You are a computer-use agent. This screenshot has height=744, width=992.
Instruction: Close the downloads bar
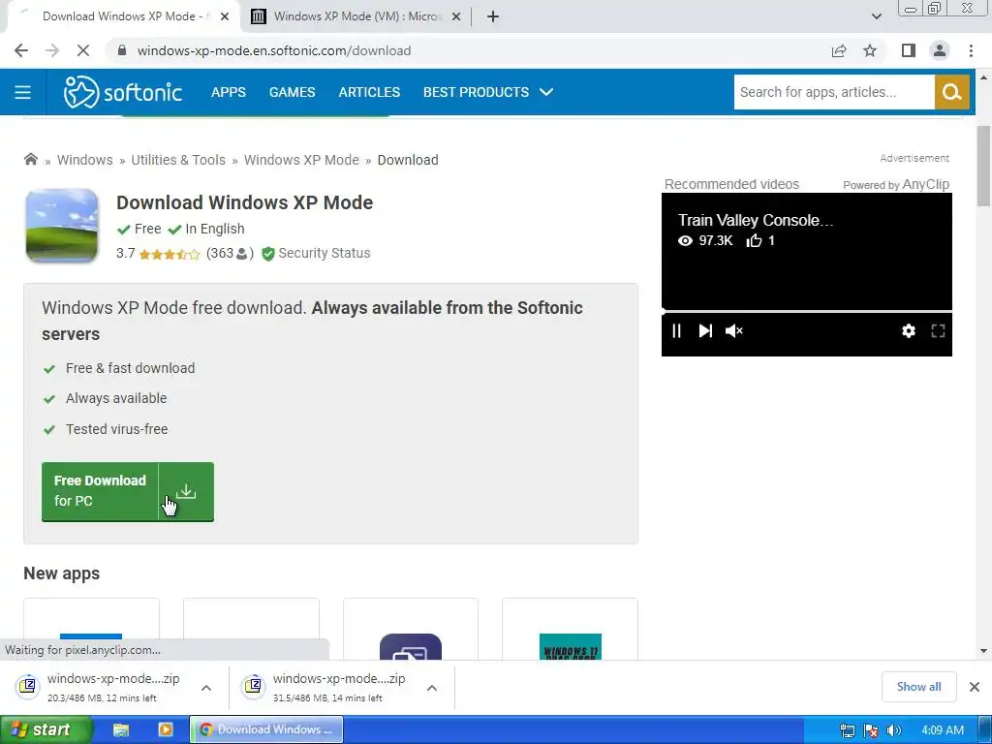tap(975, 687)
